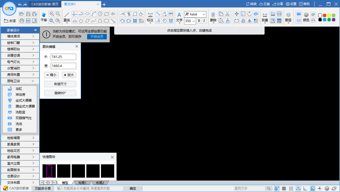Screen dimensions: 340x192
Task: Toggle orthogonal mode in status bar
Action: [x=305, y=189]
